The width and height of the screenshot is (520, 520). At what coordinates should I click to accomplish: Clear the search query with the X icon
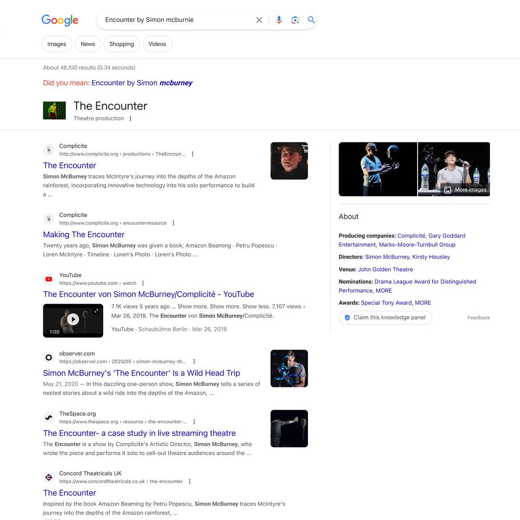pos(259,20)
